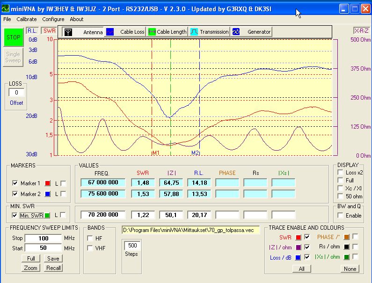Click the M1 marker on the graph
The width and height of the screenshot is (372, 283).
point(156,153)
